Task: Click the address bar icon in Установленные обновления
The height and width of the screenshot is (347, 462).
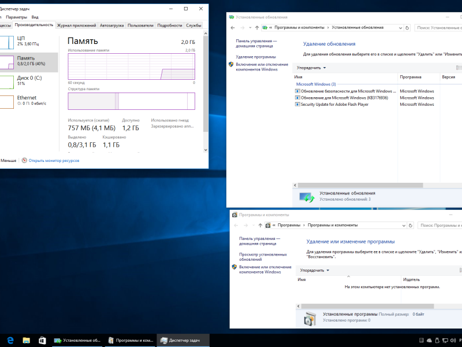Action: 264,28
